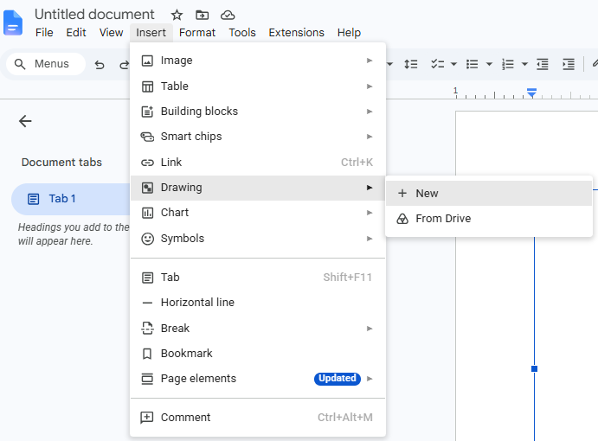
Task: Open the Edit menu
Action: 76,33
